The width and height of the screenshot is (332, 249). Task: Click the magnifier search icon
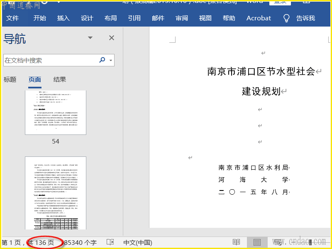[x=102, y=60]
